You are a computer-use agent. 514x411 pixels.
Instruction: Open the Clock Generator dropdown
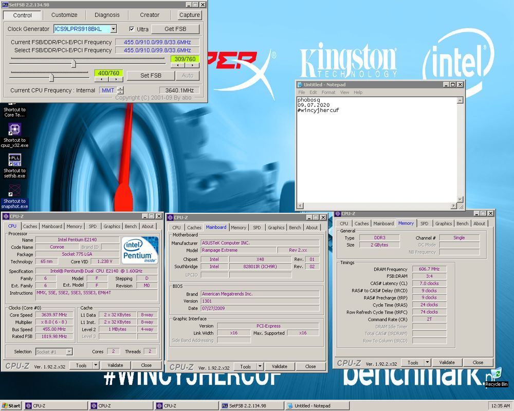point(114,29)
